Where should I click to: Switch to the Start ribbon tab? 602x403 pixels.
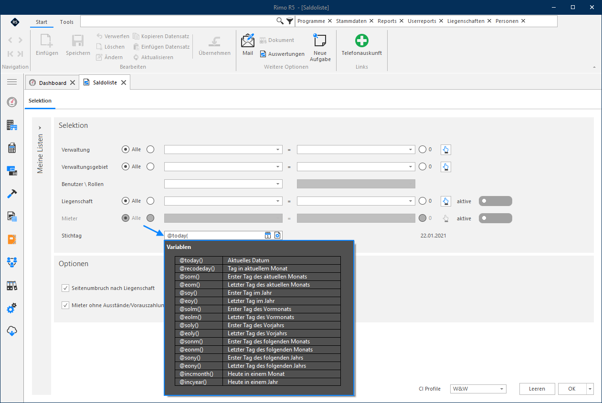(42, 22)
